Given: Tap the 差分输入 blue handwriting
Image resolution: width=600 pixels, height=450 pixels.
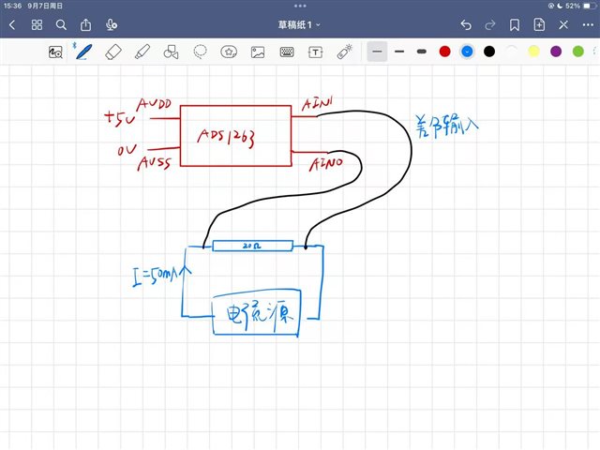Looking at the screenshot, I should pyautogui.click(x=446, y=126).
